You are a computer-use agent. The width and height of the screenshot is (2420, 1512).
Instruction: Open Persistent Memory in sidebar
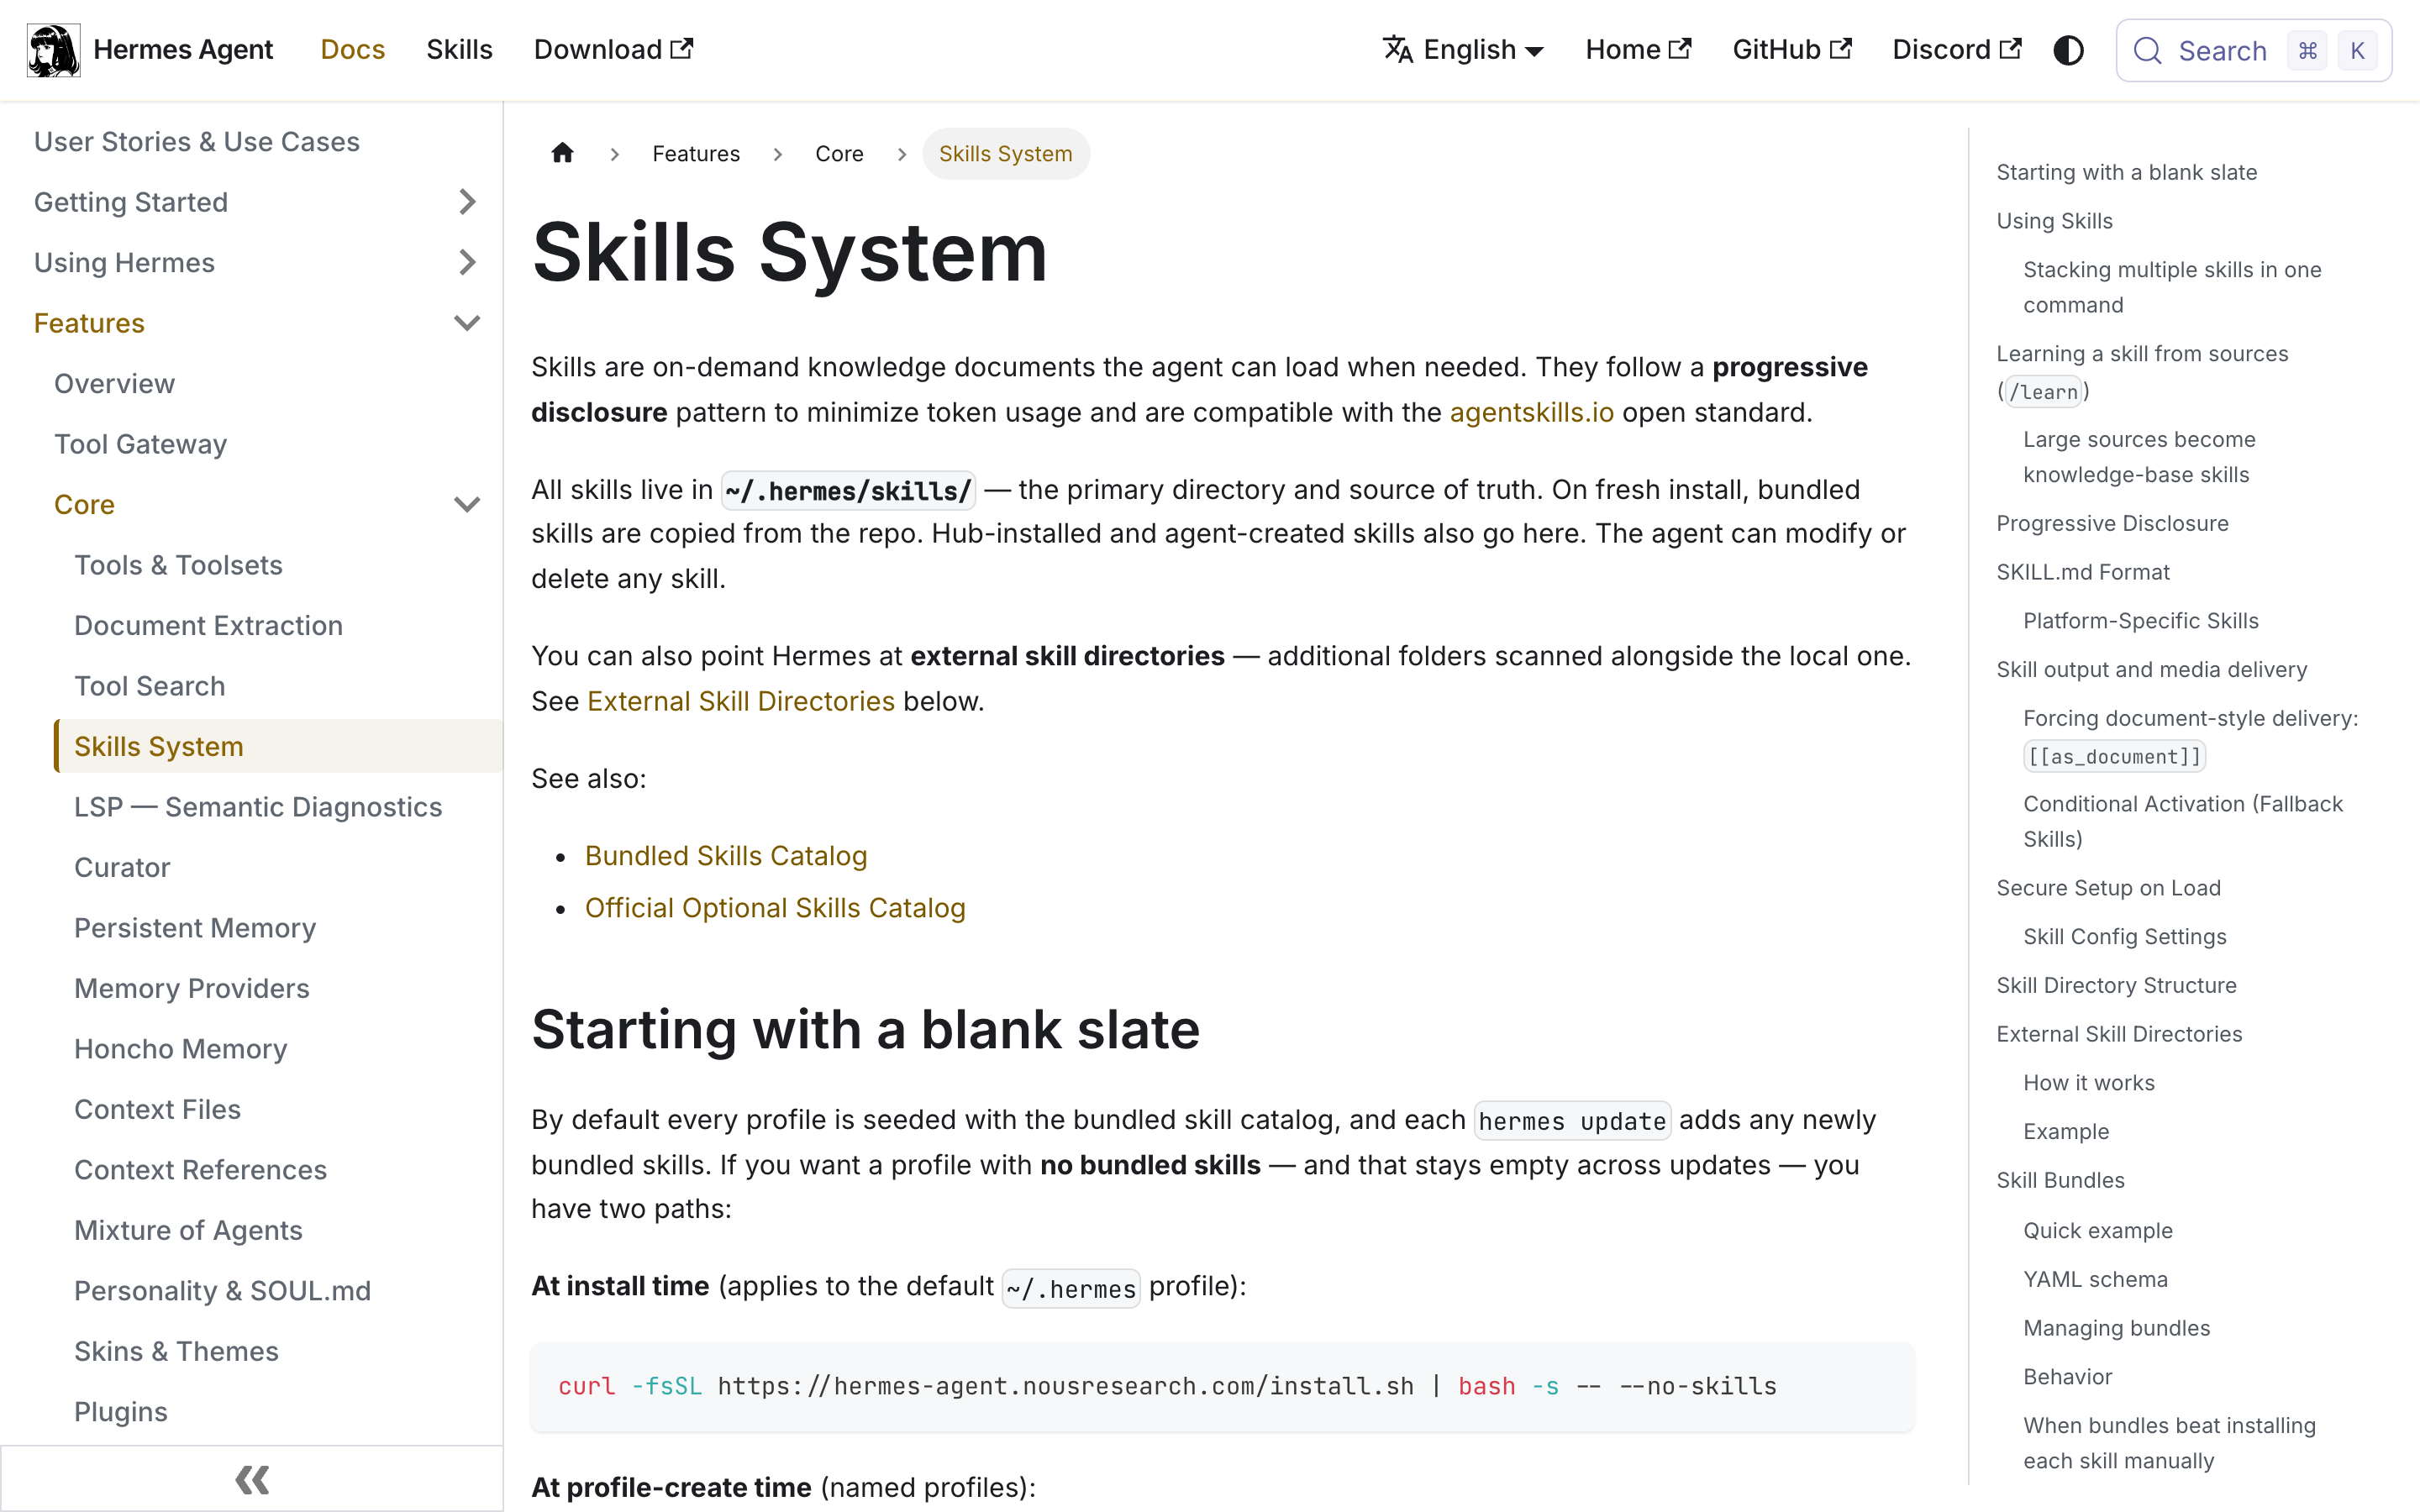(x=195, y=928)
